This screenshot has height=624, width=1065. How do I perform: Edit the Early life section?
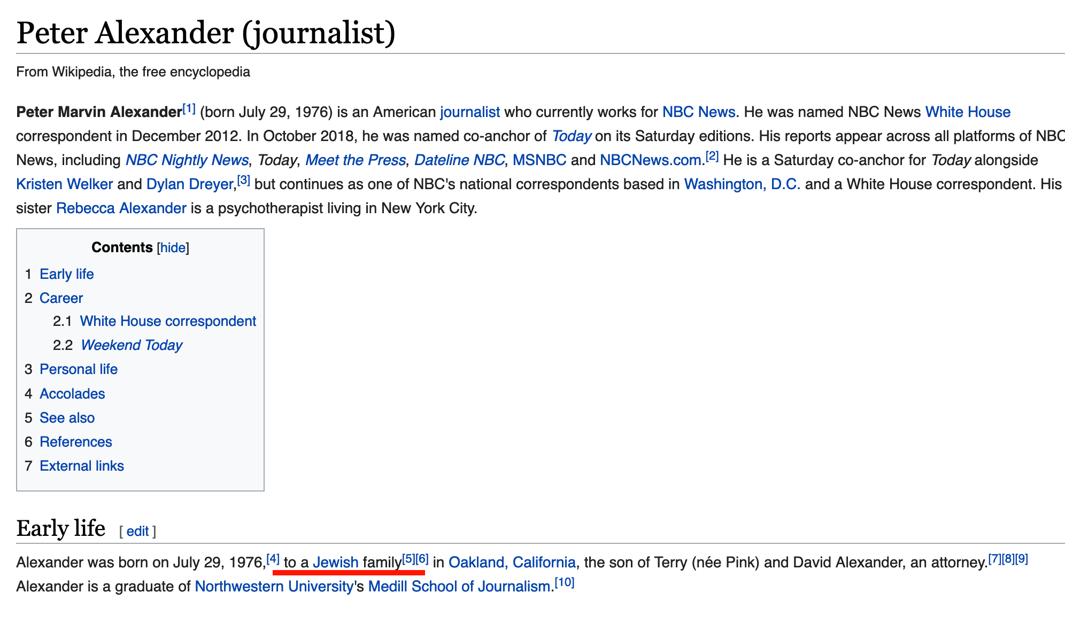[137, 532]
